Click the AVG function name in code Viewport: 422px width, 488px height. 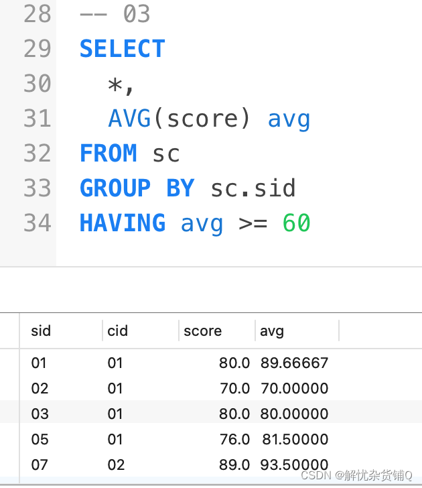[129, 119]
